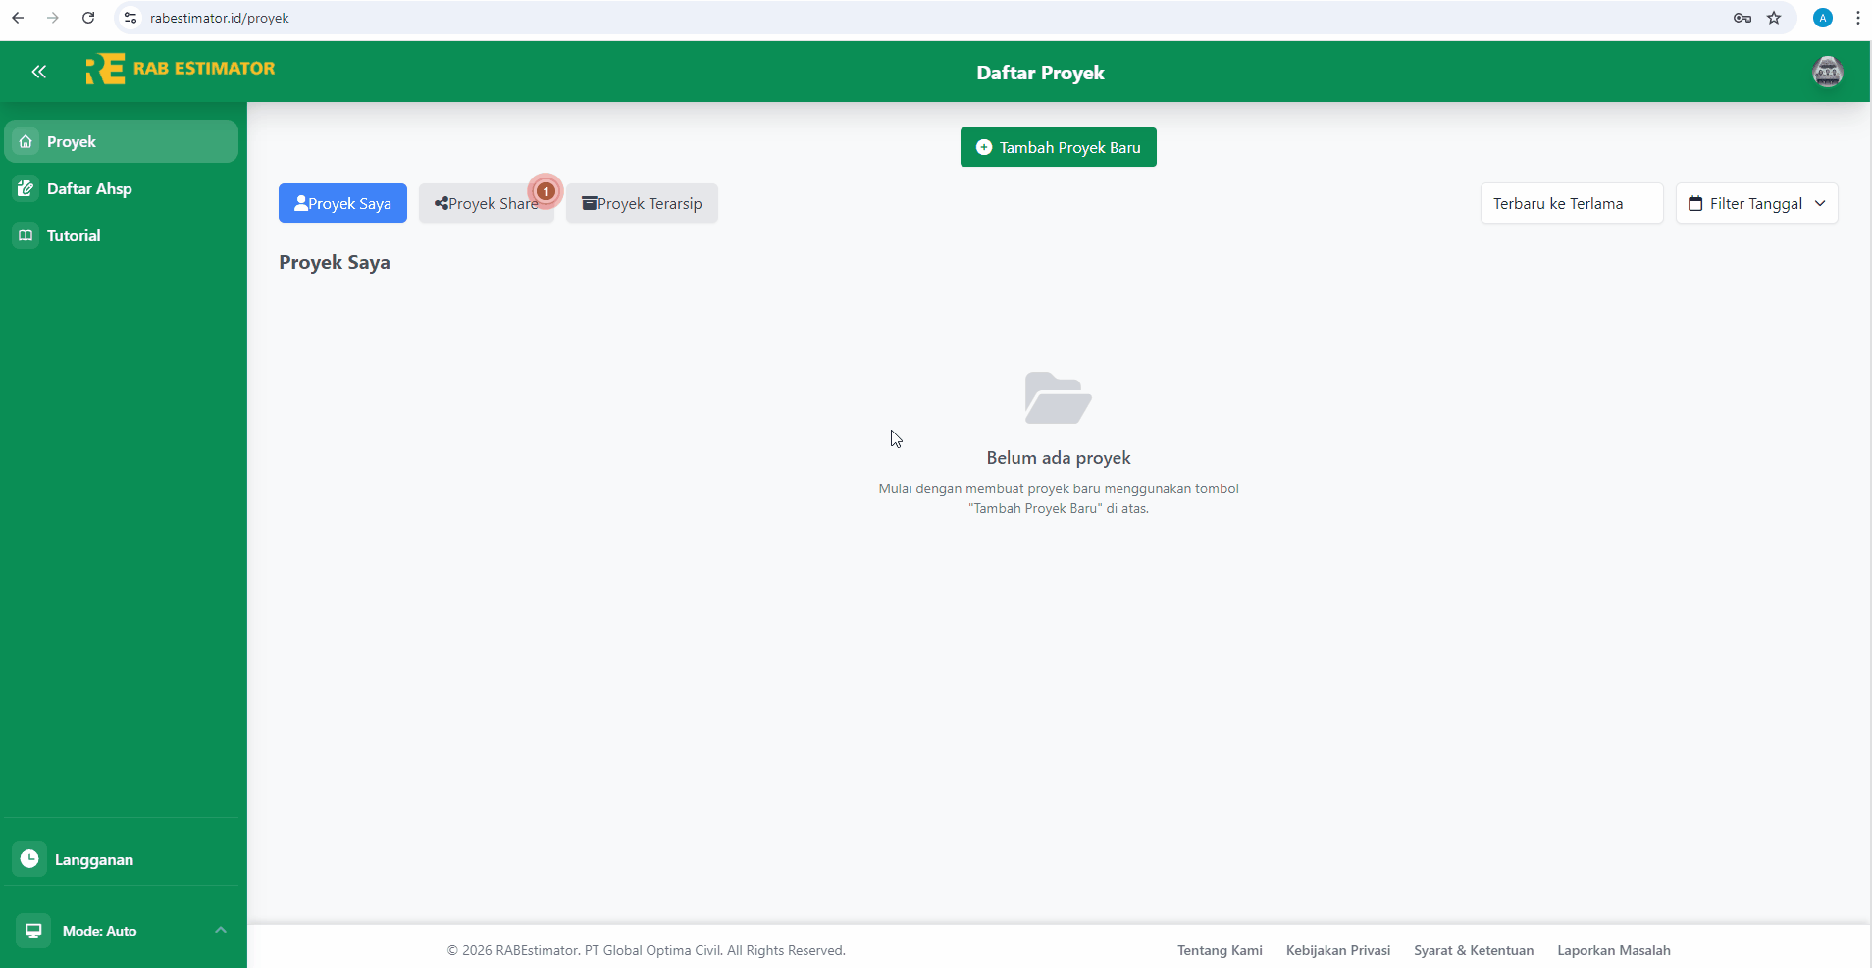Image resolution: width=1872 pixels, height=968 pixels.
Task: Open the Proyek Share tab with notification badge
Action: 487,203
